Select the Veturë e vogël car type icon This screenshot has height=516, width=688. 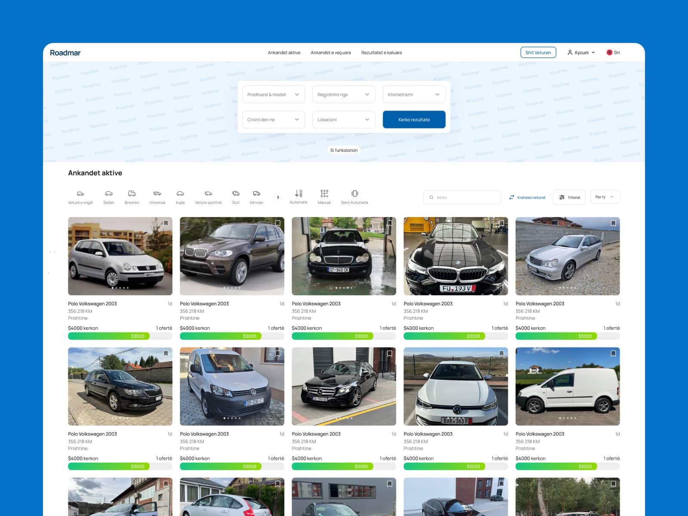point(80,194)
